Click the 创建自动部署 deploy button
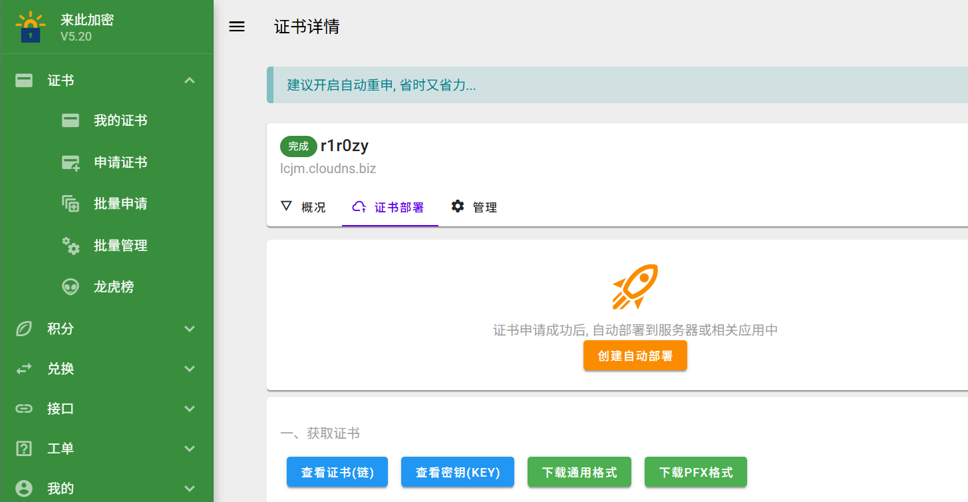Image resolution: width=968 pixels, height=502 pixels. tap(635, 356)
